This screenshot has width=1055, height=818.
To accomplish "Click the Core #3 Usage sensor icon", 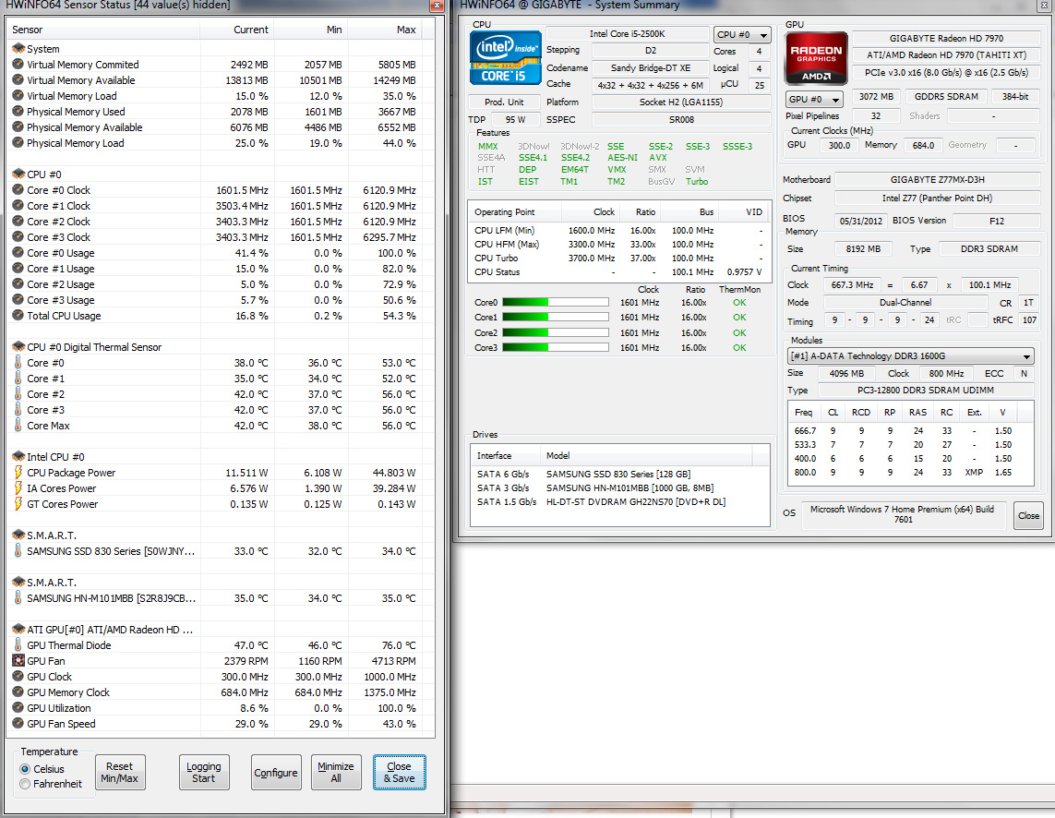I will click(18, 300).
